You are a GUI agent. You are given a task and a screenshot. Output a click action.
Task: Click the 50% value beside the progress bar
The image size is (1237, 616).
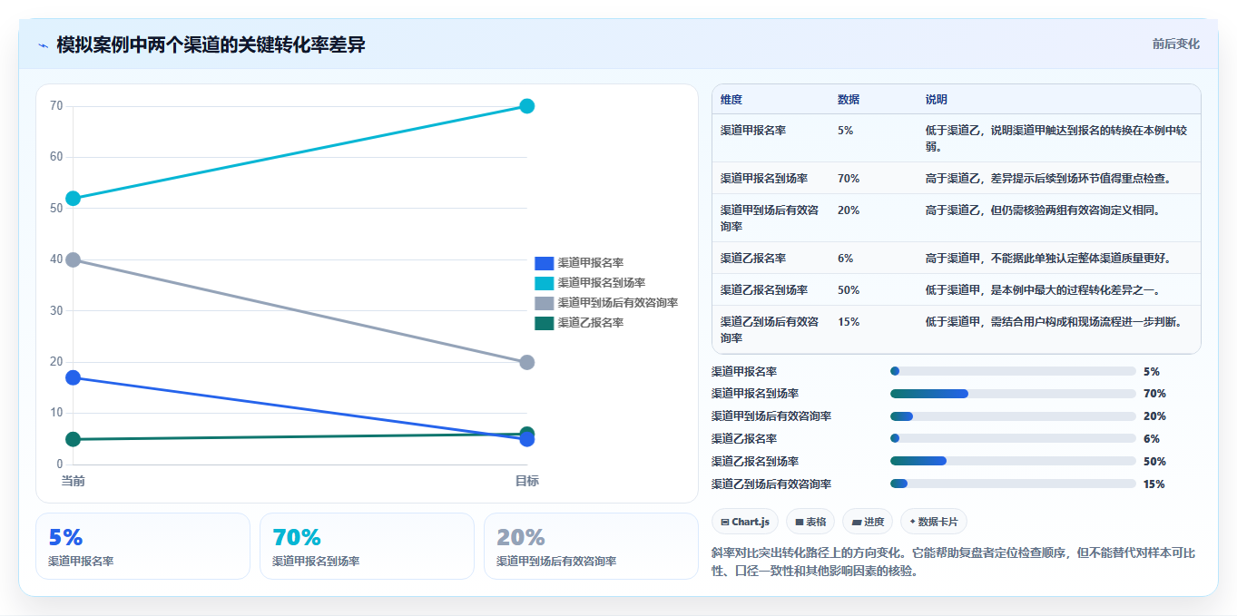[x=1154, y=462]
